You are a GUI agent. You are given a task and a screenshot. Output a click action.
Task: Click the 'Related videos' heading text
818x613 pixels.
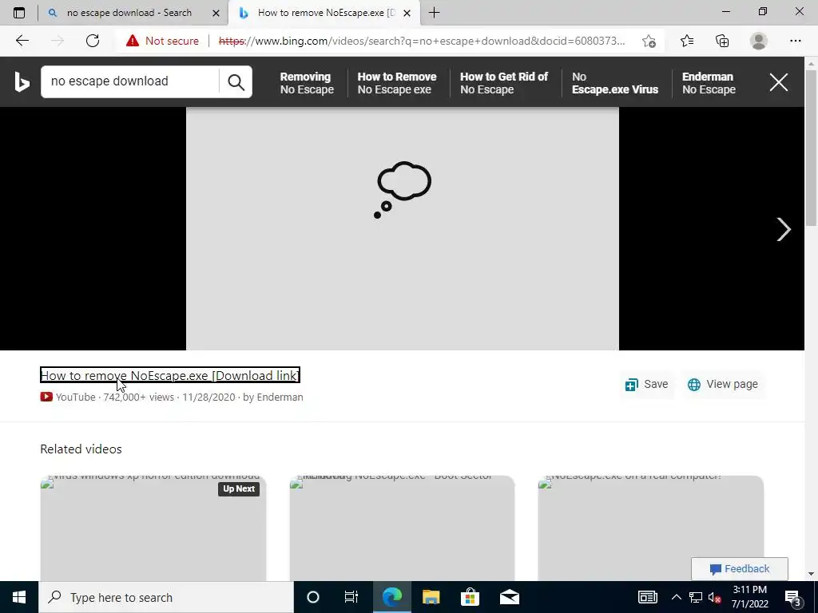click(81, 449)
